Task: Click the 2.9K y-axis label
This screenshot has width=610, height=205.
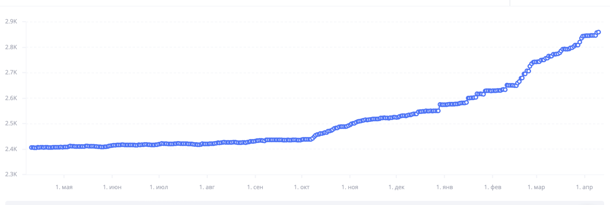Action: 11,21
